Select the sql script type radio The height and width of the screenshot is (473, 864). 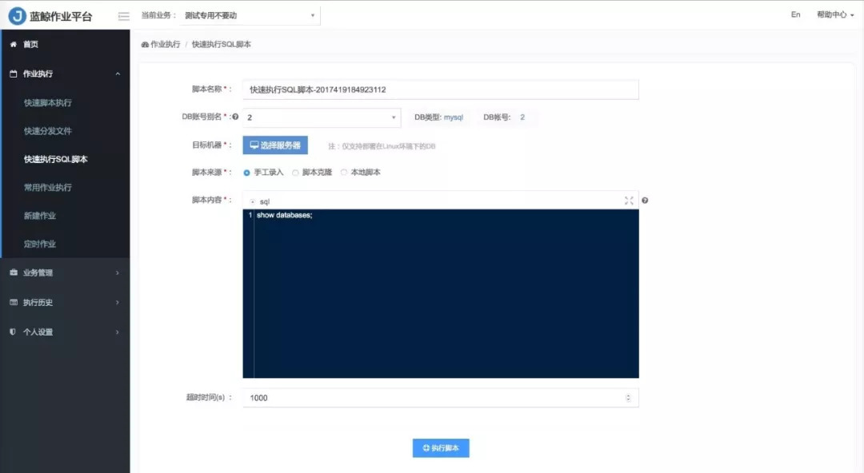[x=252, y=201]
